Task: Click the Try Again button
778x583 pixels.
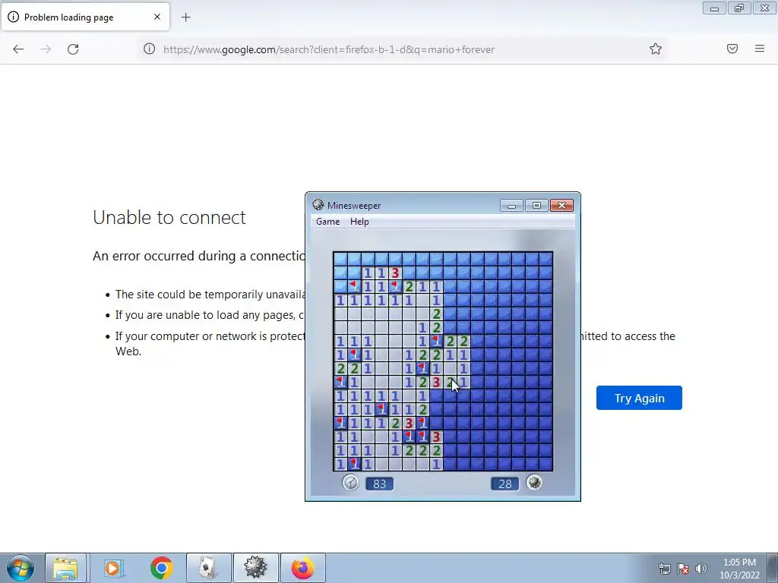Action: 639,398
